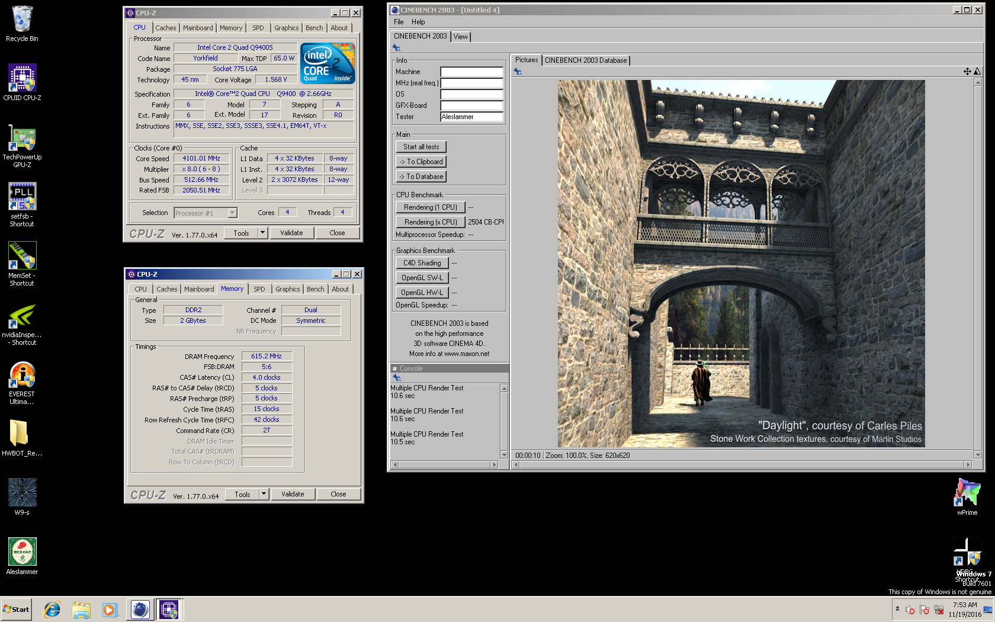Click into the GFX-Board input field
Viewport: 995px width, 622px height.
[x=471, y=105]
